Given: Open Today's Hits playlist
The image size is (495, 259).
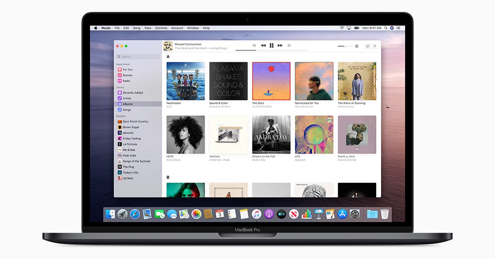Looking at the screenshot, I should pos(138,173).
